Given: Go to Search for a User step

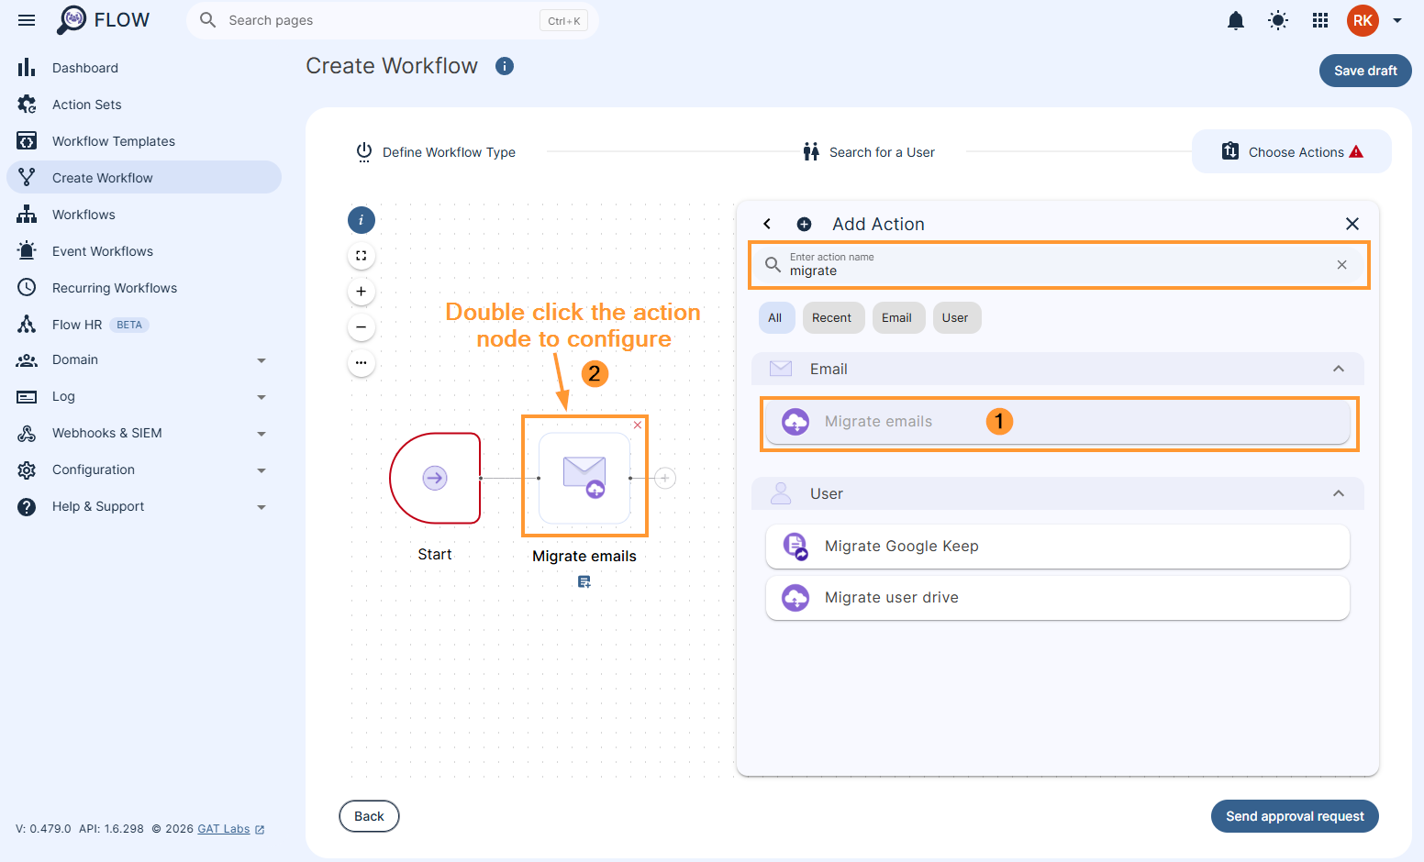Looking at the screenshot, I should point(868,152).
